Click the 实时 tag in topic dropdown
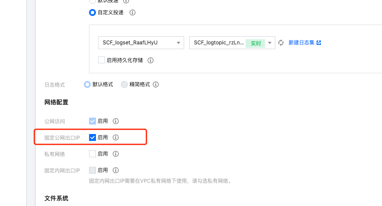 (256, 43)
